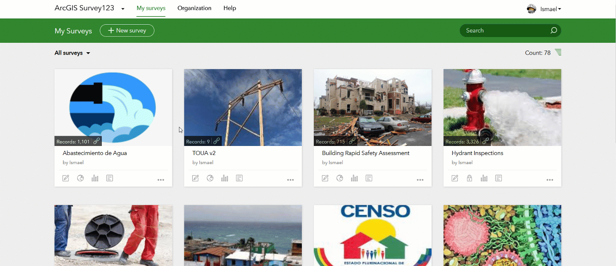Click the 'Records: 715' label
Screen dimensions: 616x266
pos(331,141)
